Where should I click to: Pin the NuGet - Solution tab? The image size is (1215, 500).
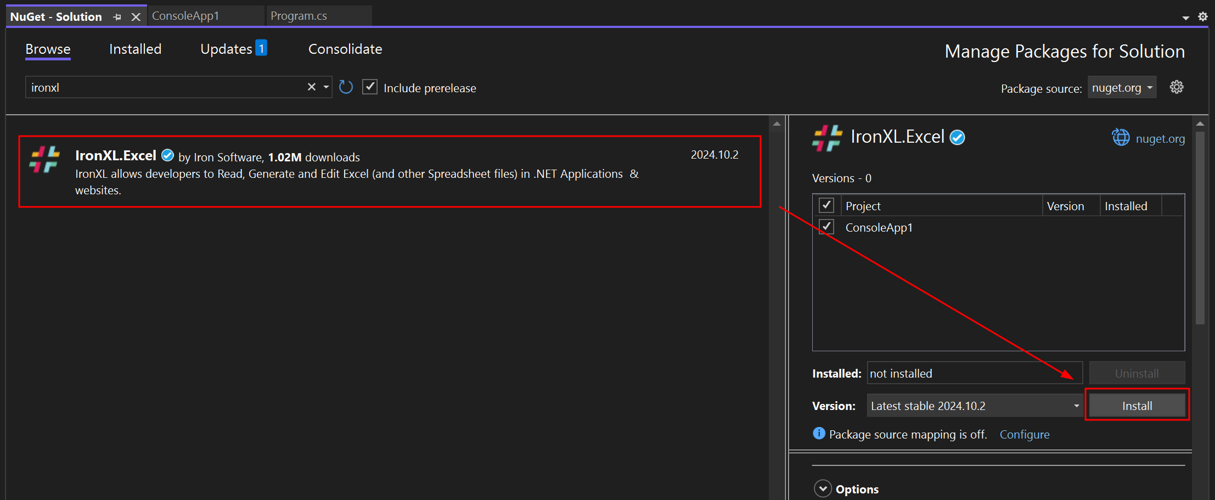click(117, 17)
